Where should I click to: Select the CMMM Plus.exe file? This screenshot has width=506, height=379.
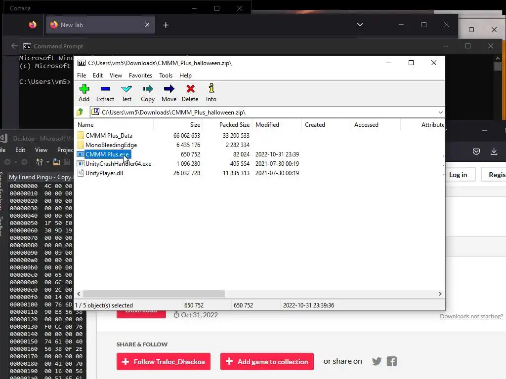point(107,154)
